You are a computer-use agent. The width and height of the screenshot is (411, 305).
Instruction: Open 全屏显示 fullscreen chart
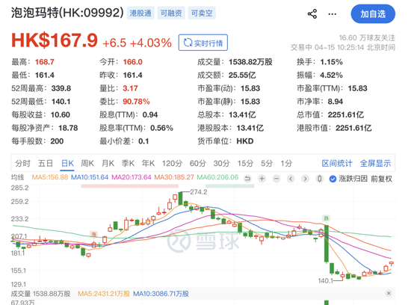pyautogui.click(x=375, y=164)
